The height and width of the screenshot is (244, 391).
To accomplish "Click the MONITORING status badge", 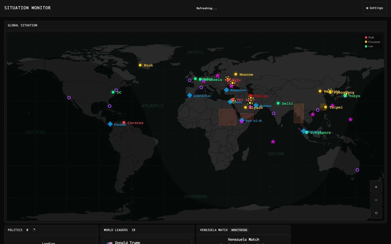I will 239,230.
